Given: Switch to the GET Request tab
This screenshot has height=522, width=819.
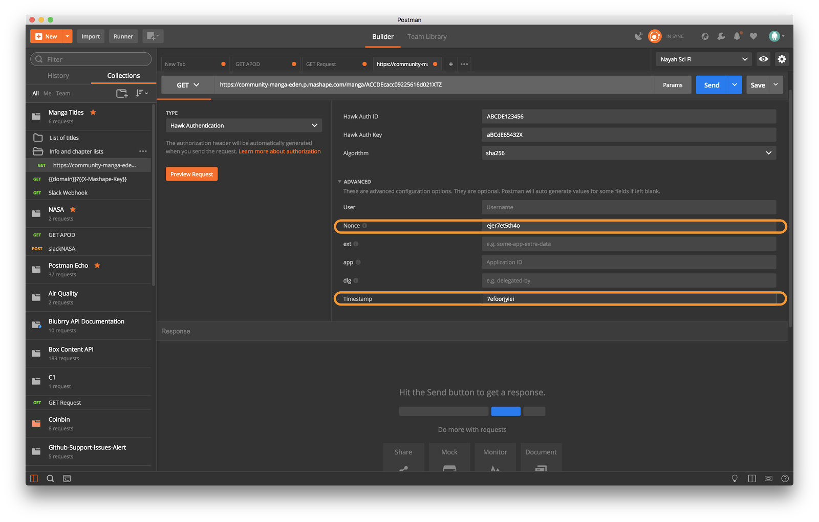Looking at the screenshot, I should (336, 64).
